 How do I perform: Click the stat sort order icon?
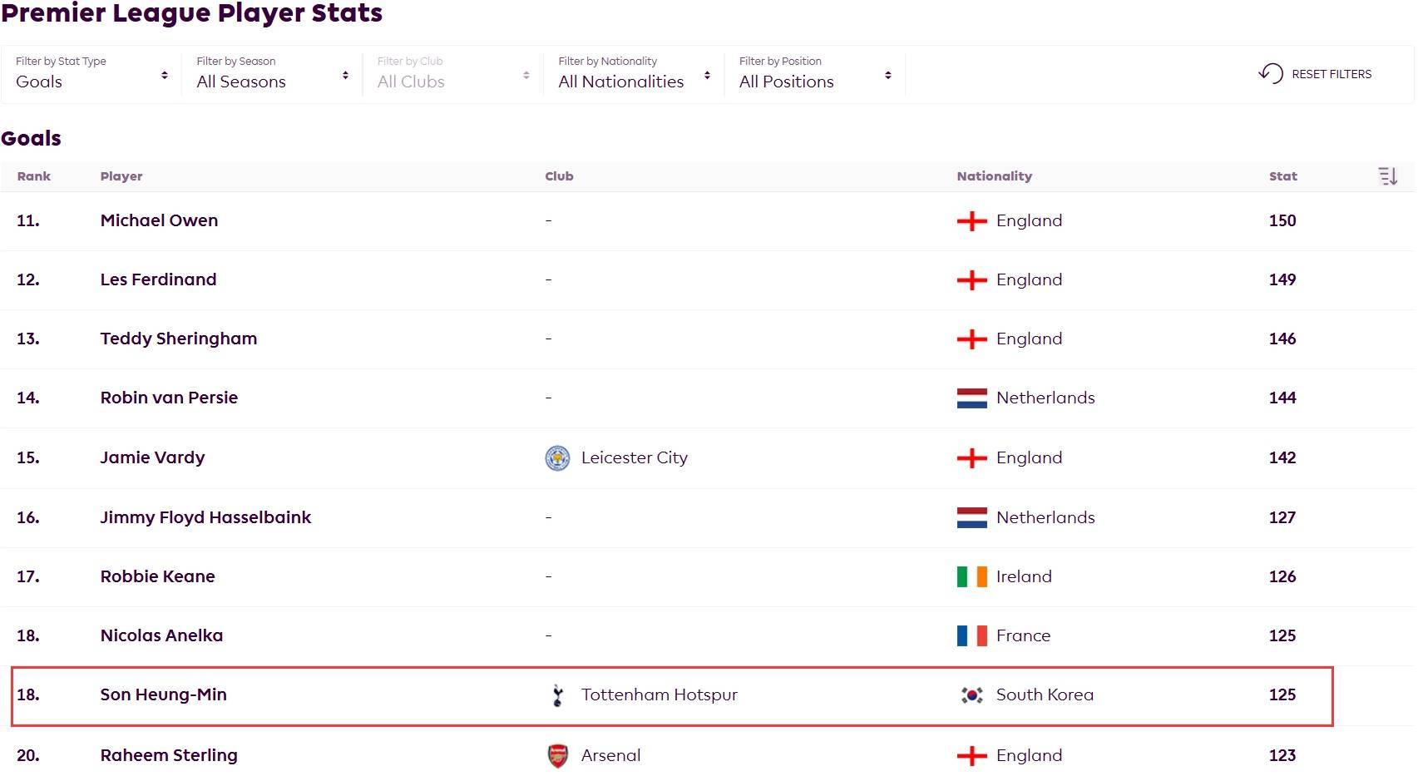point(1387,176)
